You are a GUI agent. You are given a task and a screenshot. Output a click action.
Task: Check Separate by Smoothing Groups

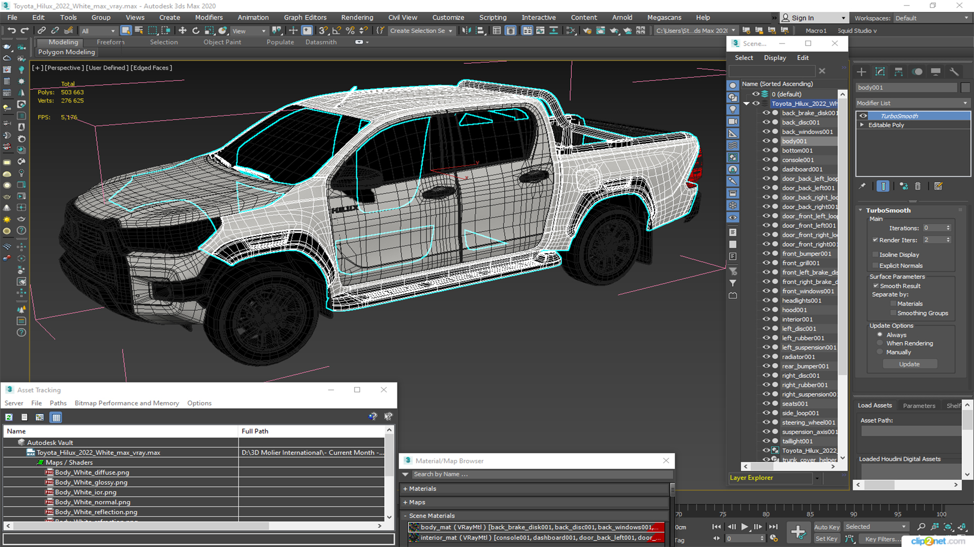(893, 314)
